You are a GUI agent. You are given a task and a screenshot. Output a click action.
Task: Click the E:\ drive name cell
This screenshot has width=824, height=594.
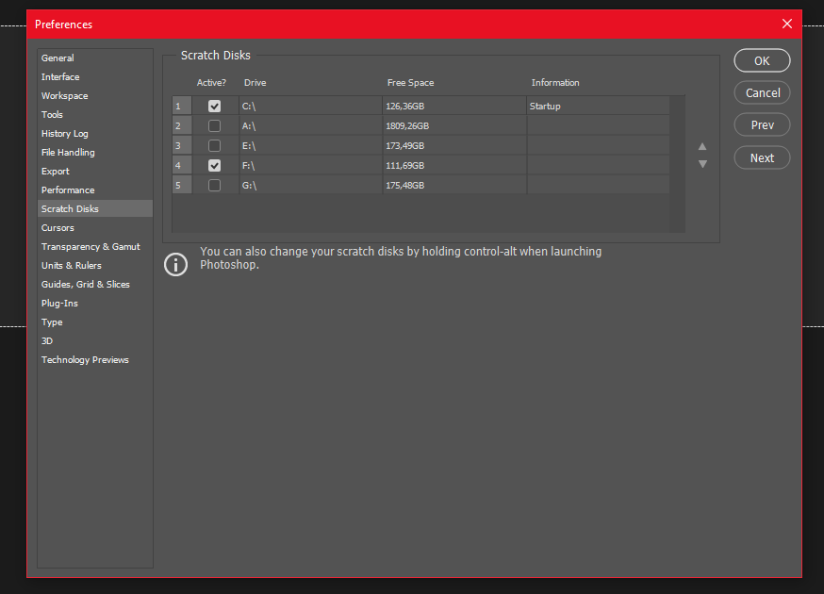(310, 145)
